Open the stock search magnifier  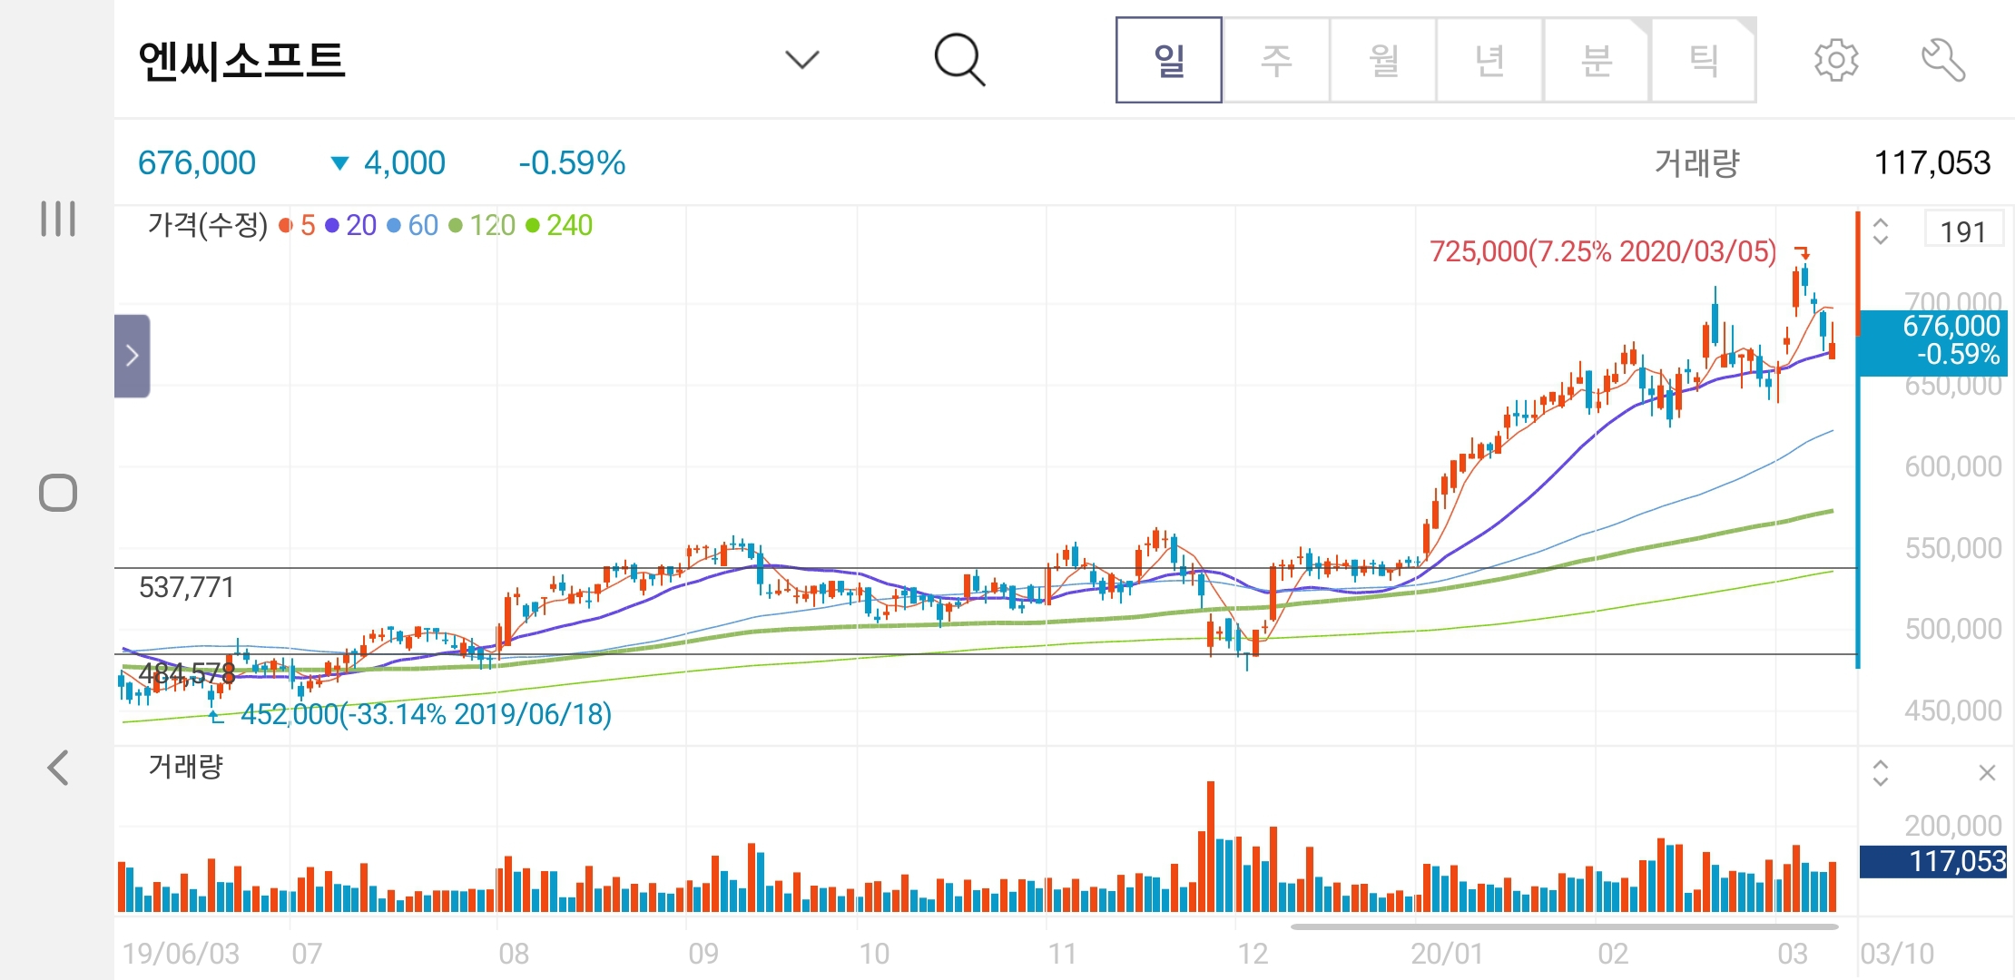tap(959, 60)
